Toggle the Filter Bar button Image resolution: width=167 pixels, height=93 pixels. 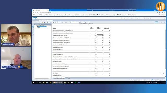77,22
